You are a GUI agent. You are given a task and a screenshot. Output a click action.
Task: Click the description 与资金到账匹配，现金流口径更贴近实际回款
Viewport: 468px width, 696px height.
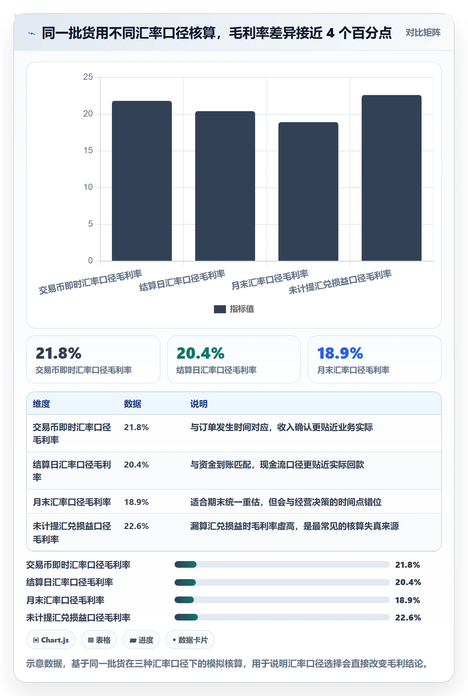point(277,465)
